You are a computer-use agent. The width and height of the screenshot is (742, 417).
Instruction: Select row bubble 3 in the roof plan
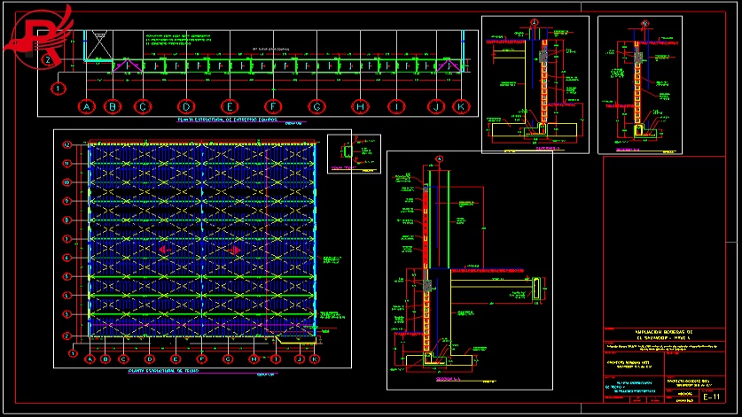(x=66, y=314)
